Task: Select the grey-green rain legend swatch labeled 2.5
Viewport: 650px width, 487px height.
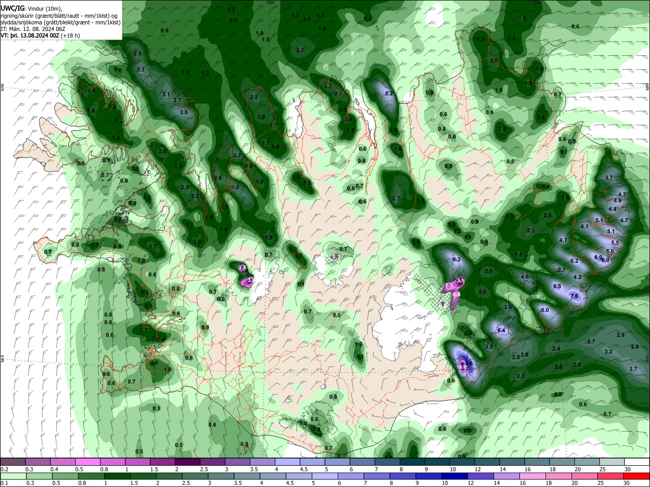Action: (196, 476)
